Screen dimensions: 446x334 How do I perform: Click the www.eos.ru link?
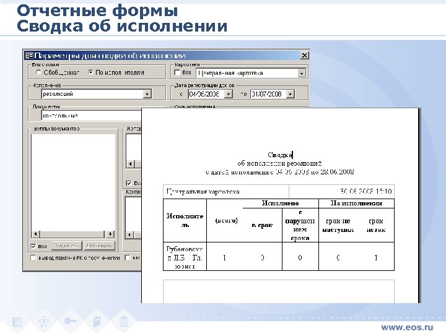407,327
